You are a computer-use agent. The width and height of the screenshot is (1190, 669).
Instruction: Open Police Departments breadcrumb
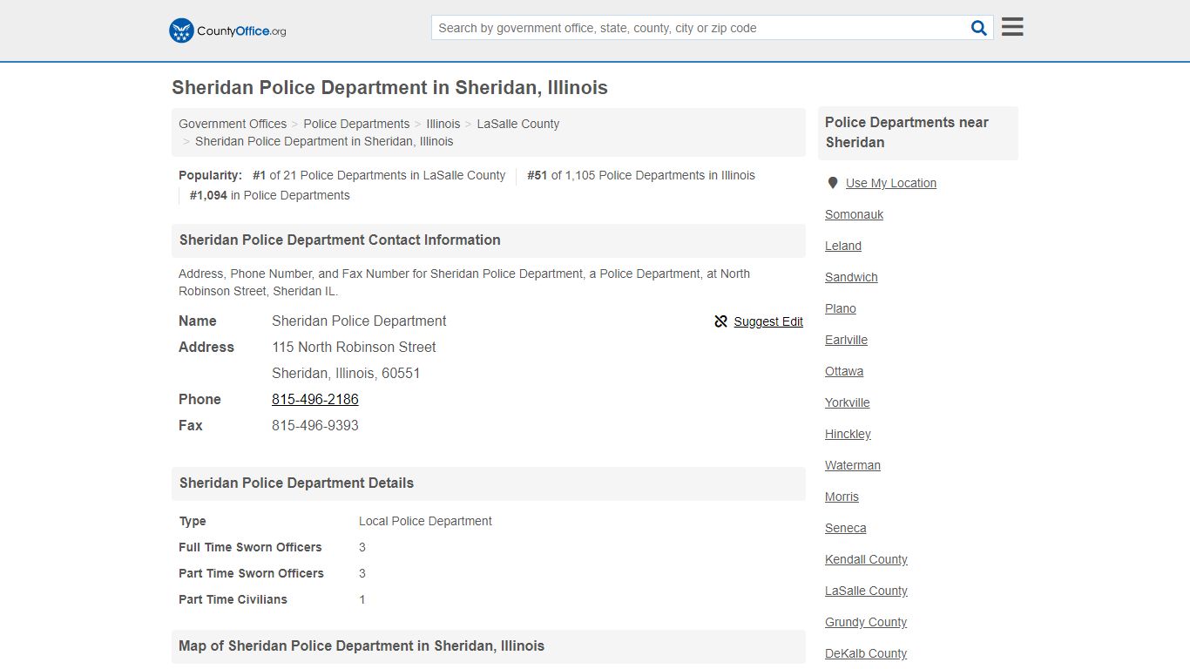pos(356,124)
